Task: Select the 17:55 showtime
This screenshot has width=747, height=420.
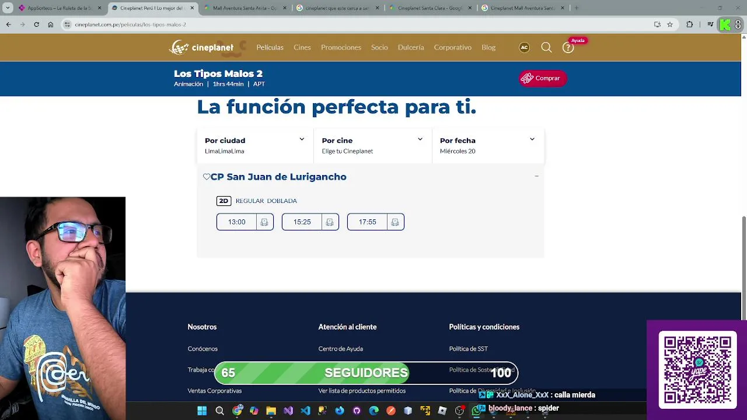Action: click(x=367, y=222)
